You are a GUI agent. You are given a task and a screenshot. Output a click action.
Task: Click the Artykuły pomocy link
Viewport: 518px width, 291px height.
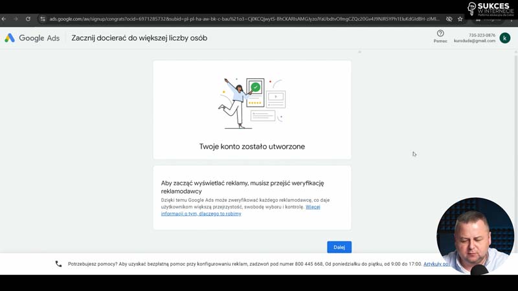(x=436, y=264)
